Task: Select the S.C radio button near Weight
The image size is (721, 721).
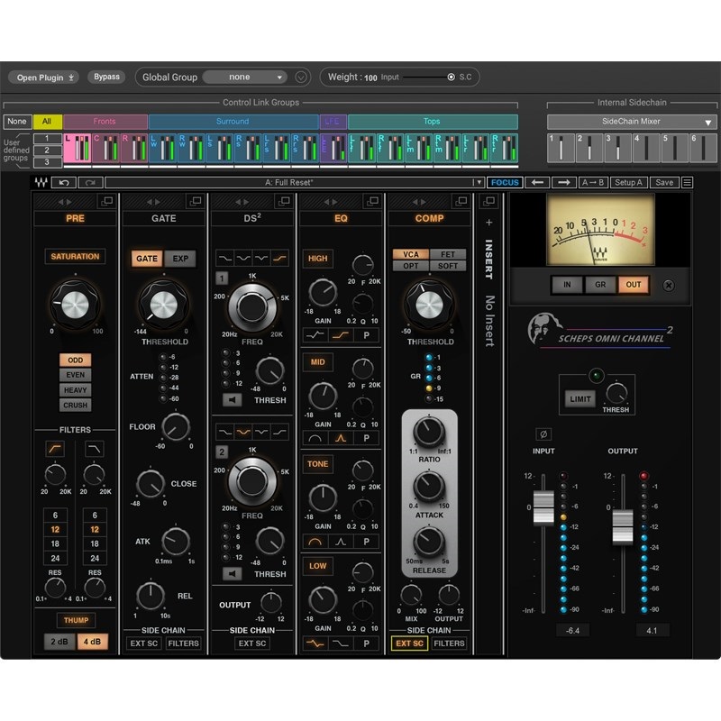Action: [452, 78]
